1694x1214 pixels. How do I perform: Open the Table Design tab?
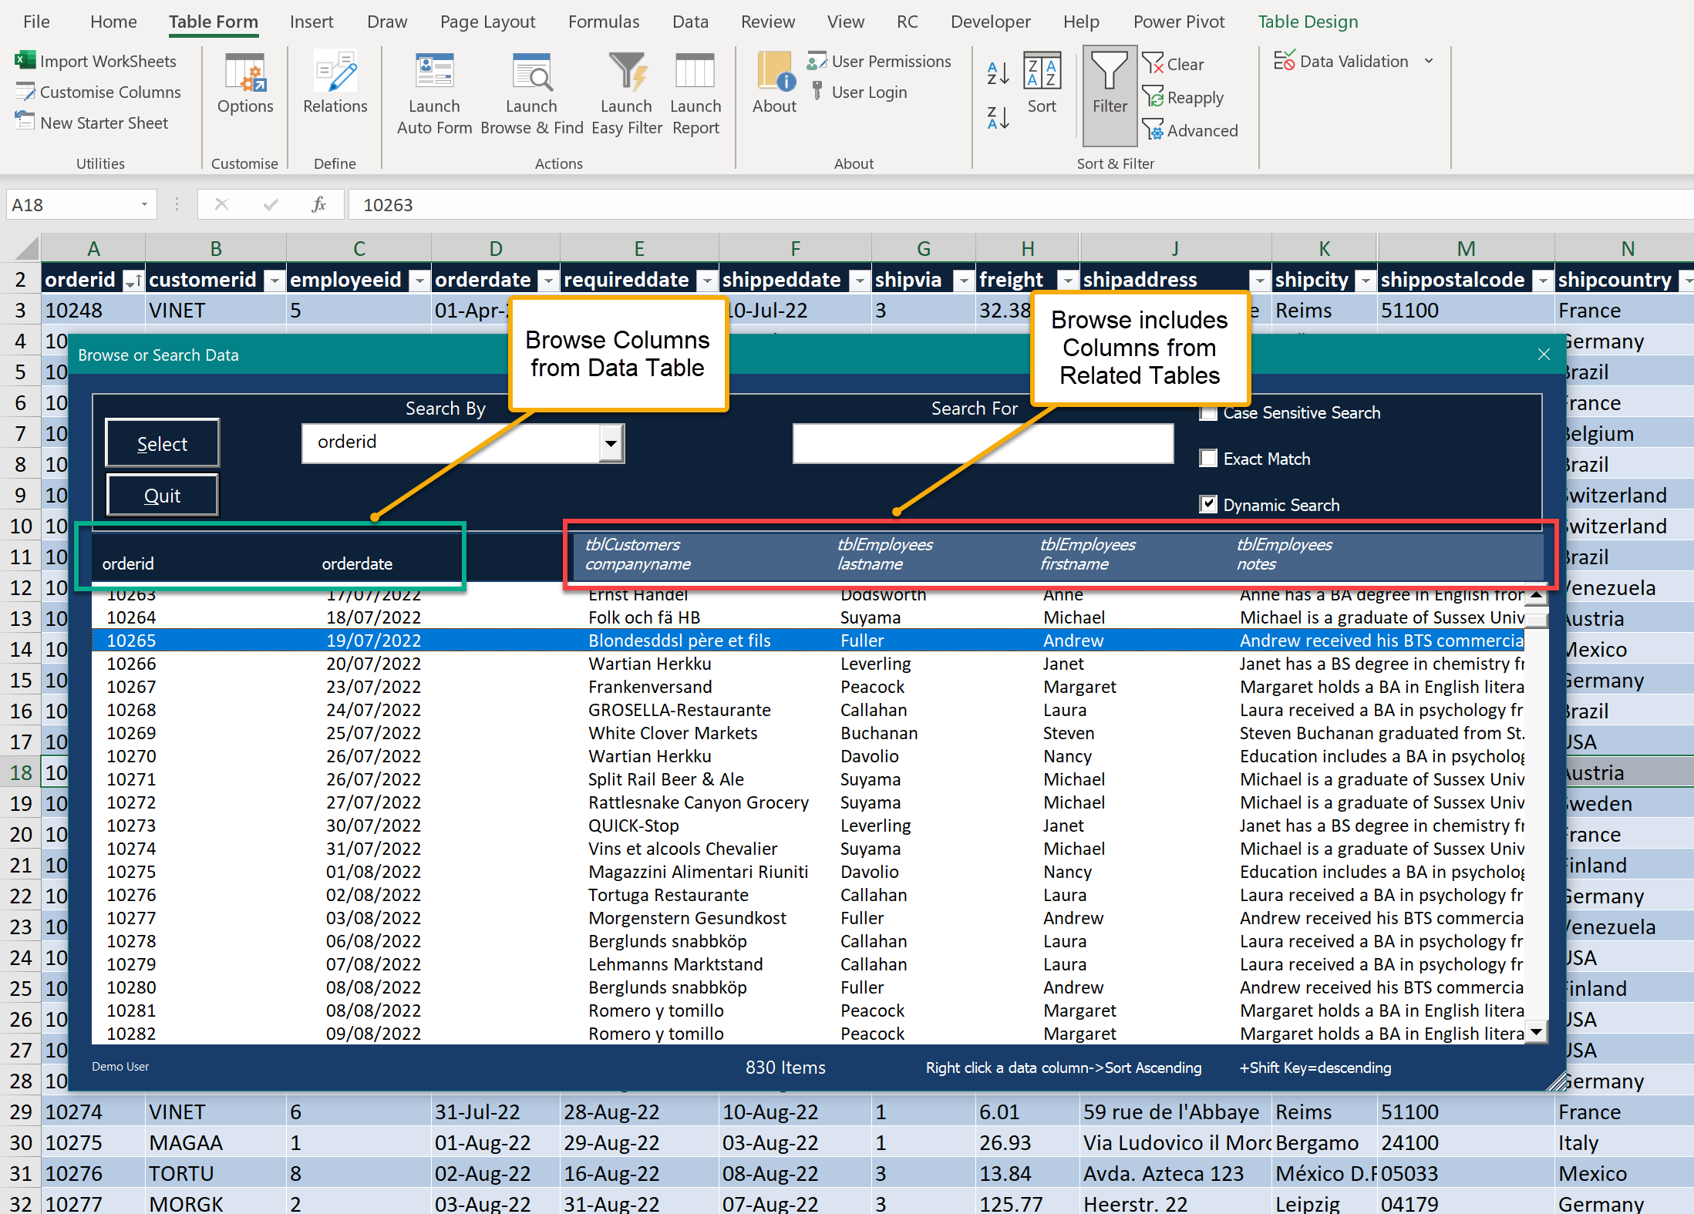1308,22
